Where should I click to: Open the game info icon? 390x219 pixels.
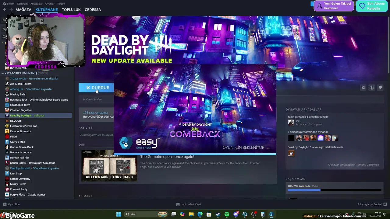tap(372, 88)
